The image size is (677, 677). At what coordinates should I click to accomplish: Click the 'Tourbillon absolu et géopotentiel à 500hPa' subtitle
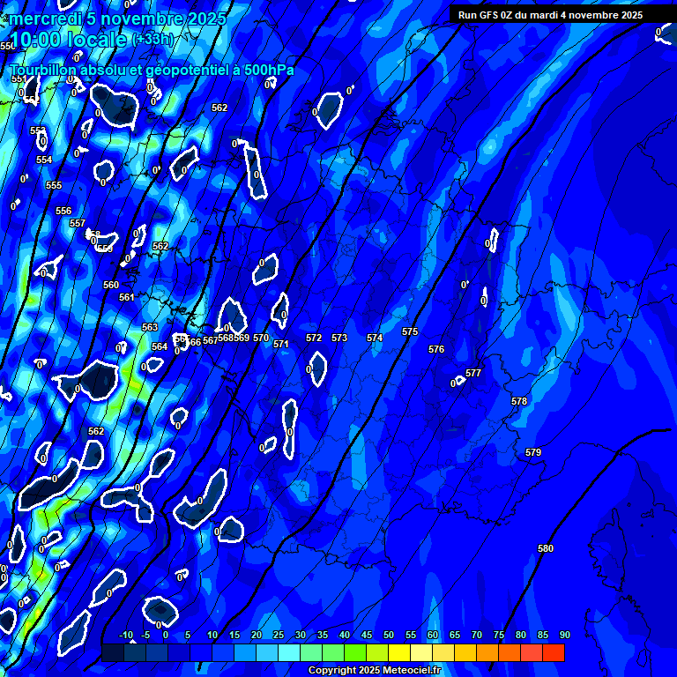click(x=153, y=70)
